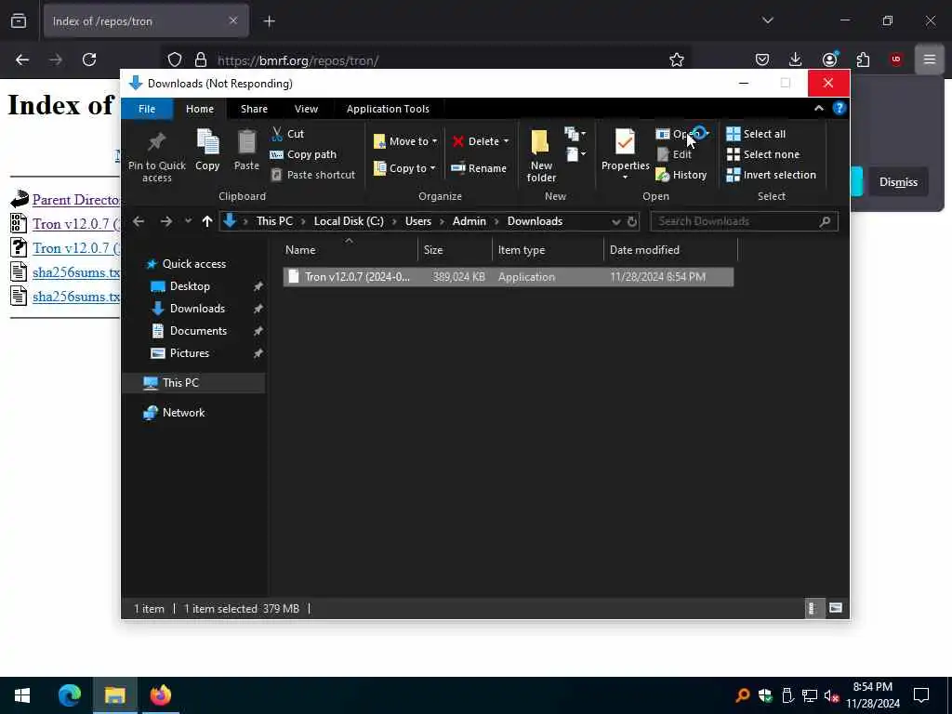Go up one folder level
Screen dimensions: 952x714
pyautogui.click(x=207, y=221)
